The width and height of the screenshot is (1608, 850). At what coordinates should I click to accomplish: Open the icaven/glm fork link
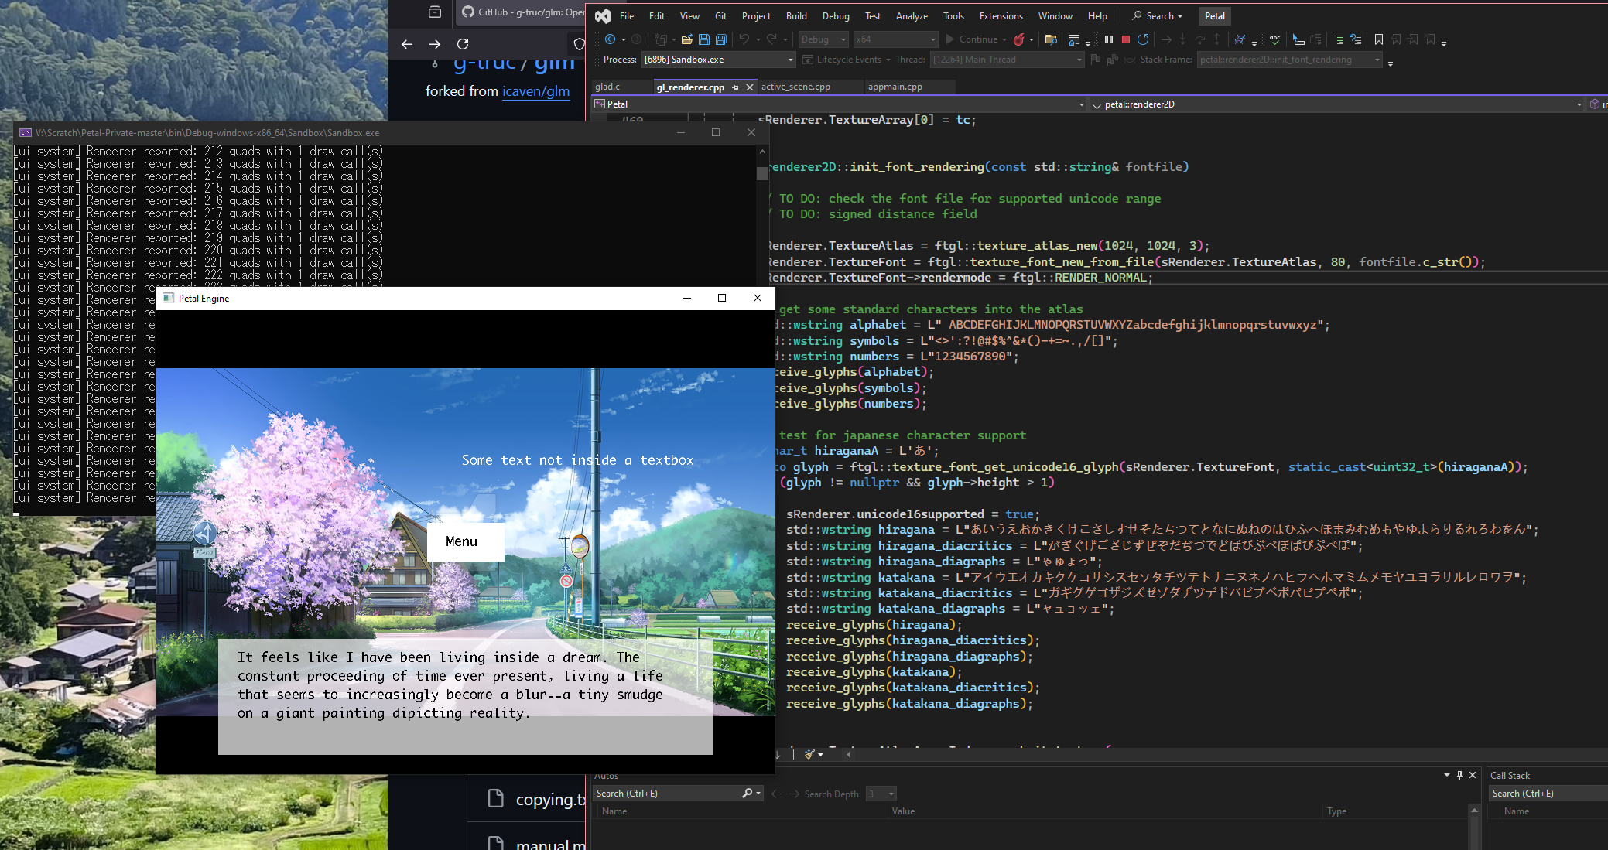535,91
